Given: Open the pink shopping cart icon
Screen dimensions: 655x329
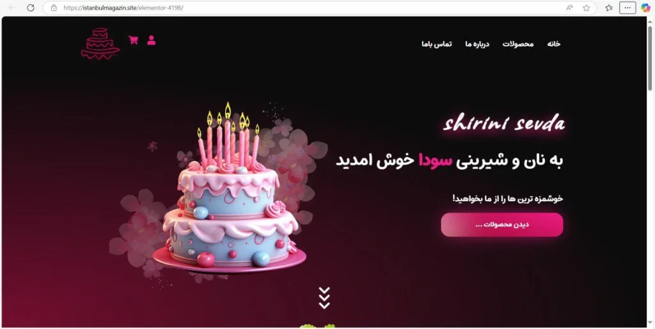Looking at the screenshot, I should [133, 40].
